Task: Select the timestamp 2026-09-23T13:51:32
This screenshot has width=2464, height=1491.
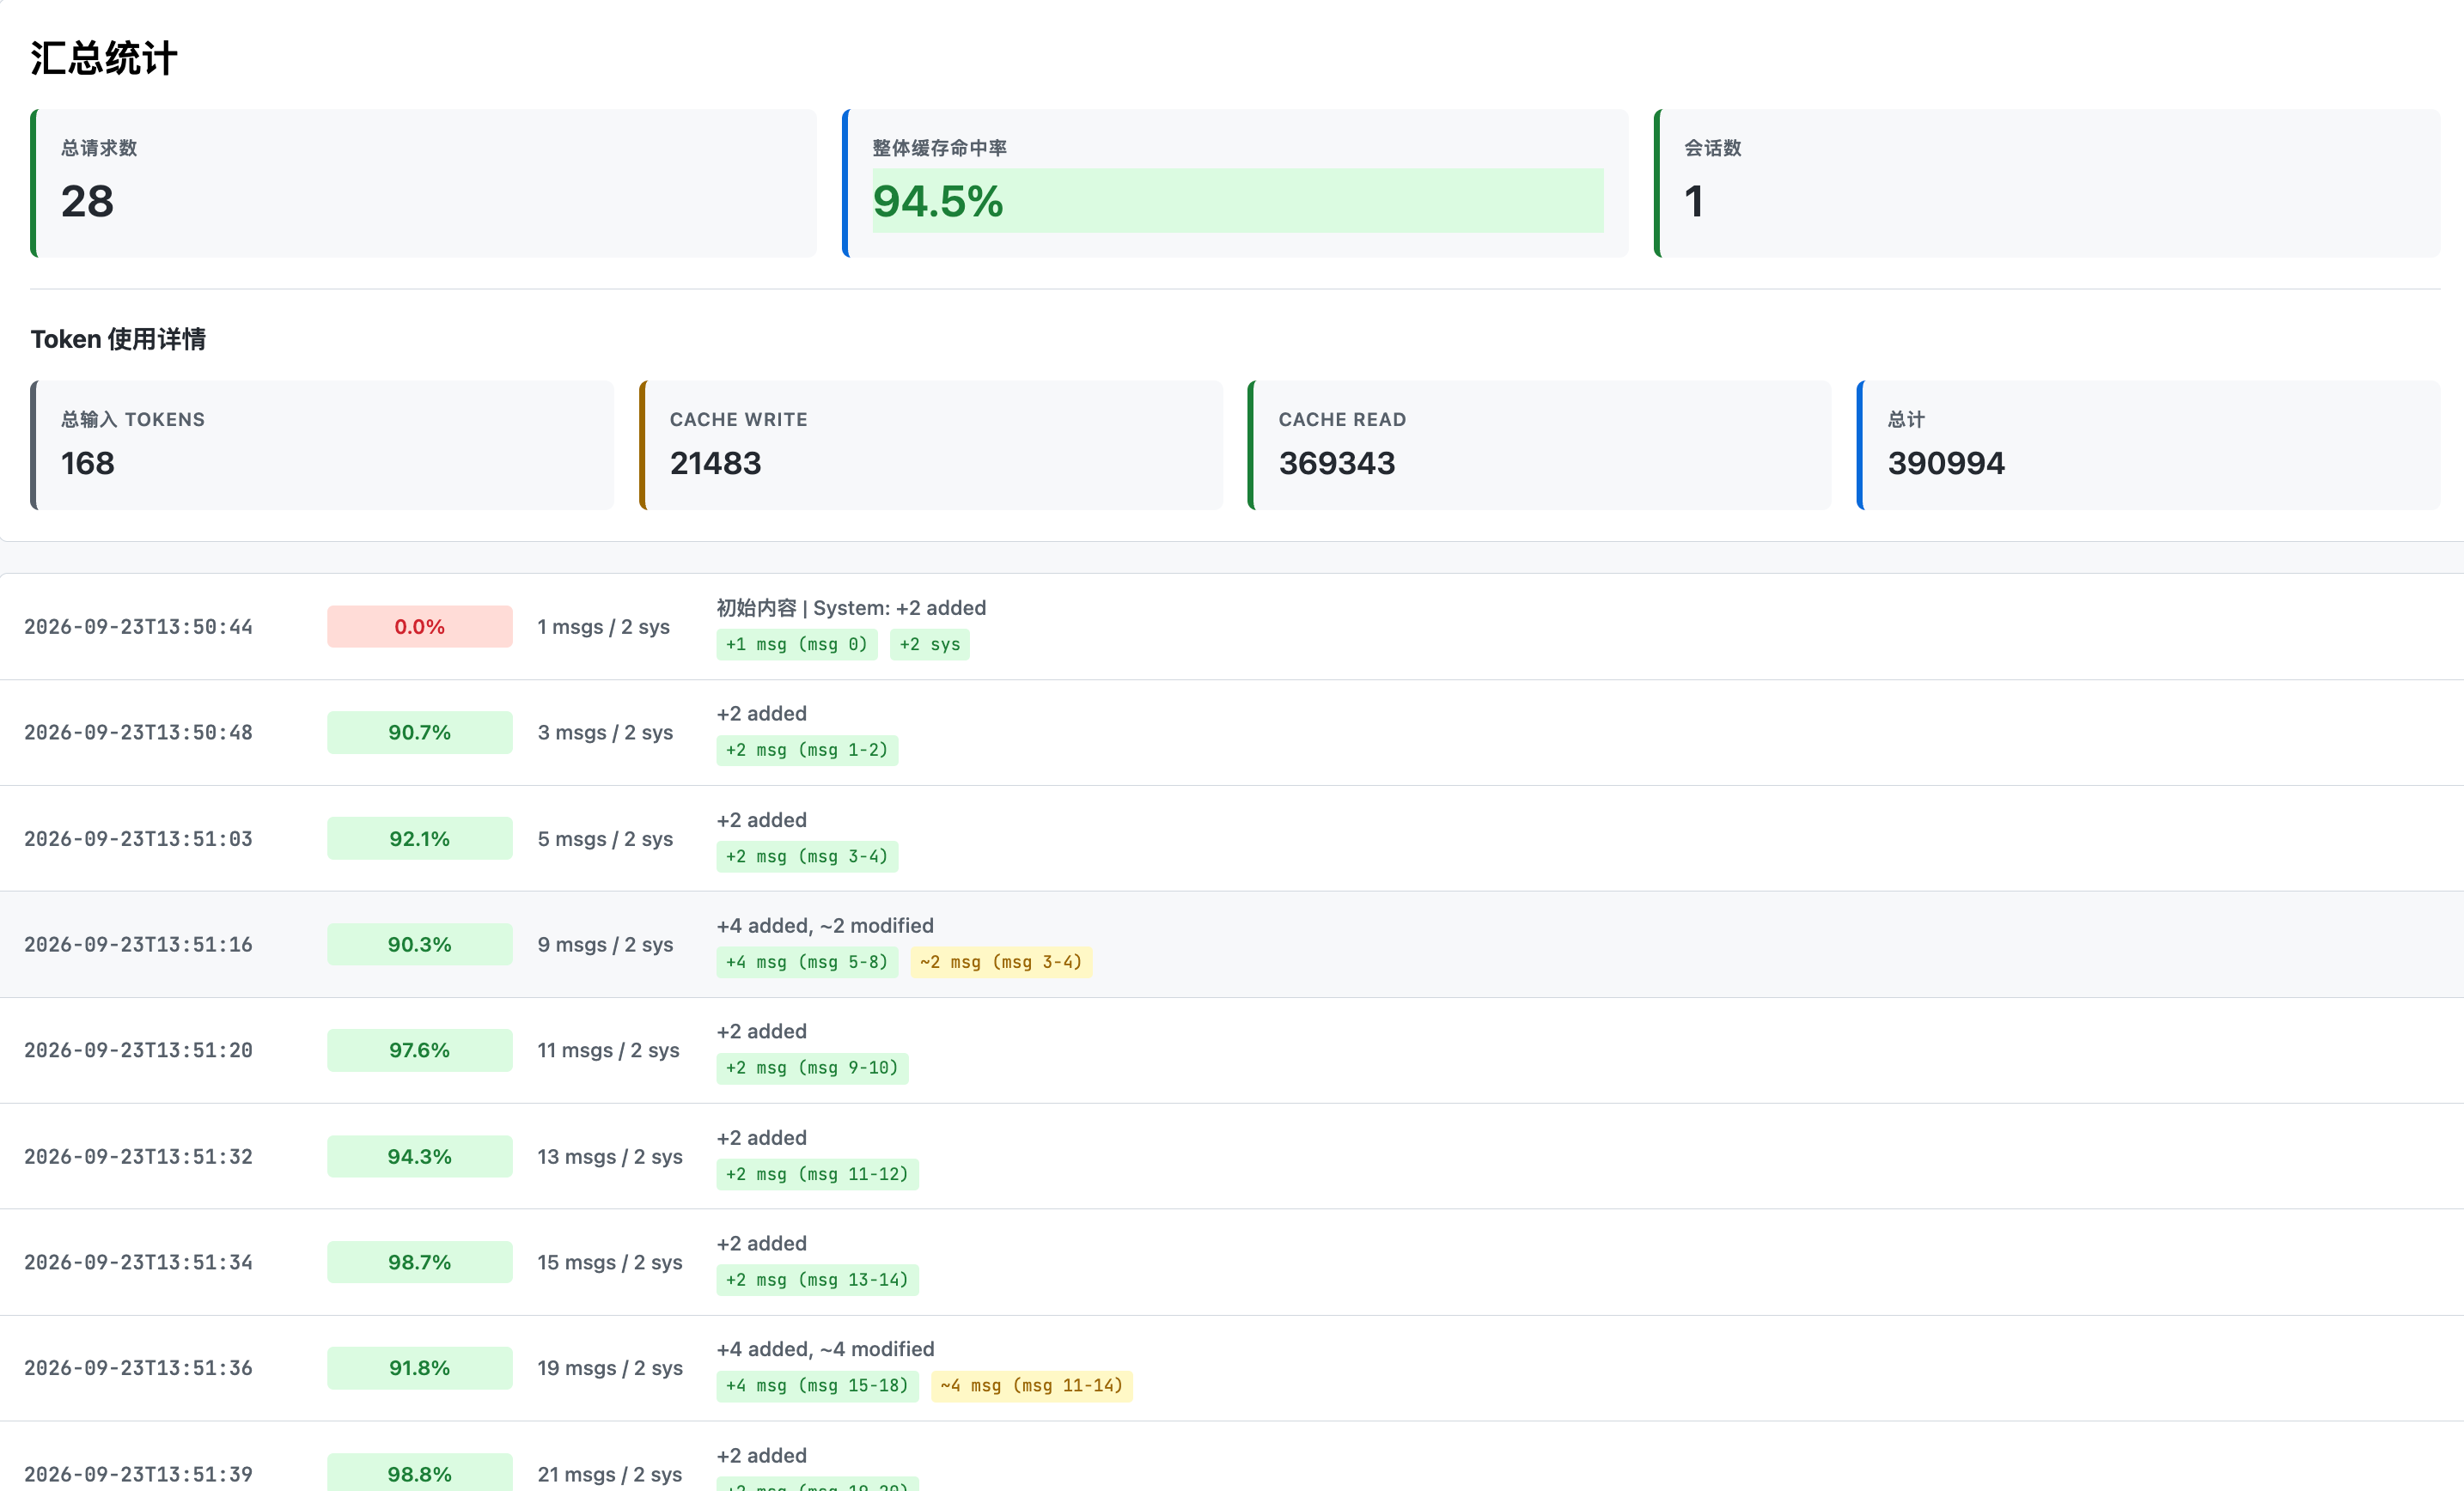Action: click(138, 1156)
